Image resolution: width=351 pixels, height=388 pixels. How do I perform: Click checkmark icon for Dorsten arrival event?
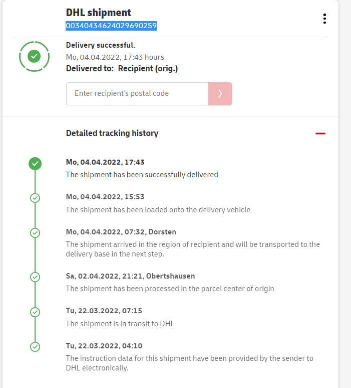point(35,233)
